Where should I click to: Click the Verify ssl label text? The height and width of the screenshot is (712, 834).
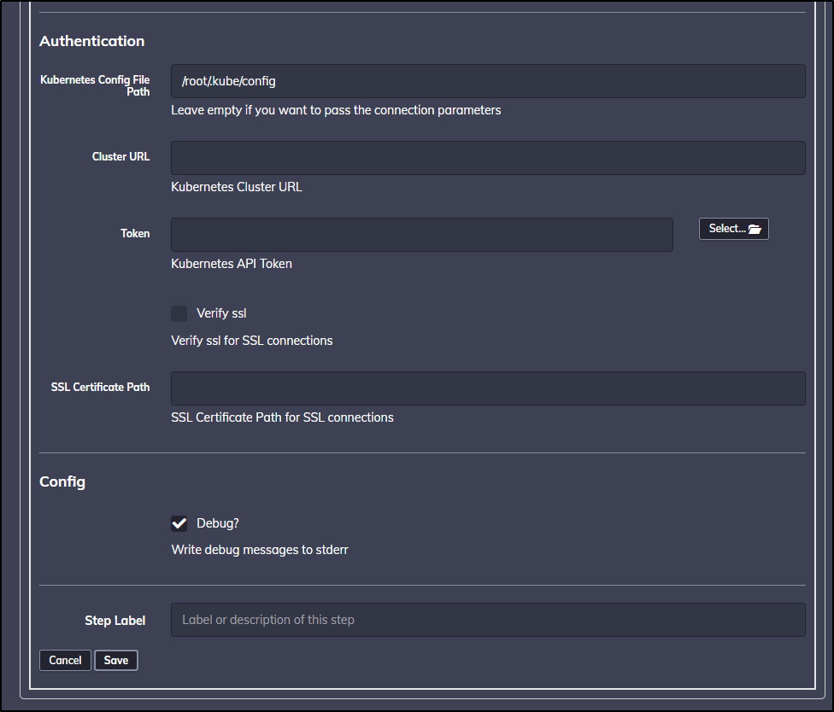[x=221, y=313]
